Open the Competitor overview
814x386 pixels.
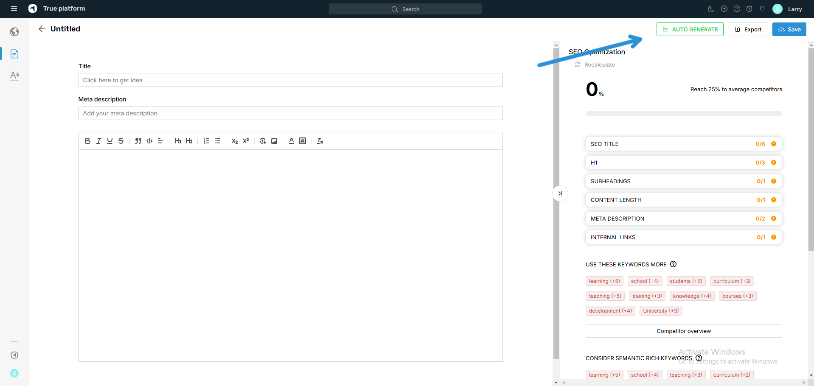tap(683, 331)
